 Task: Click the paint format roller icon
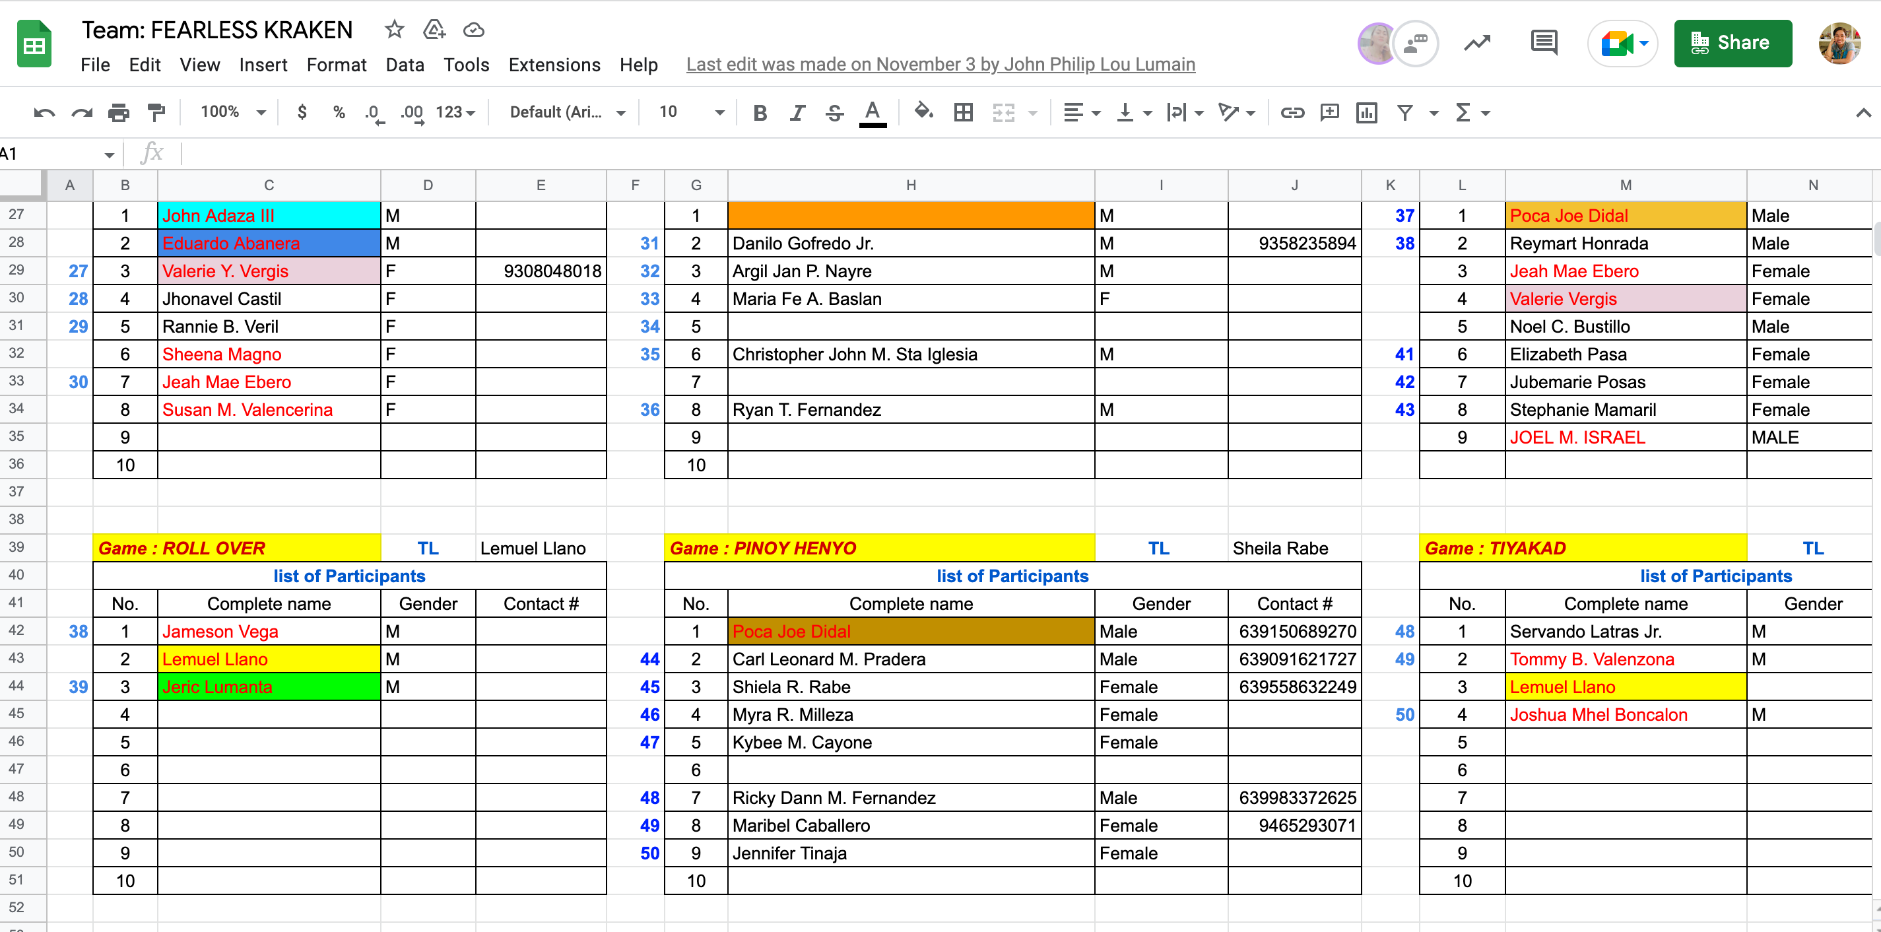(x=156, y=112)
